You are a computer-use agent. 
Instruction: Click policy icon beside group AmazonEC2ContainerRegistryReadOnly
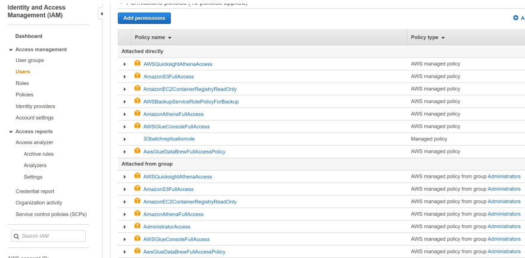[137, 201]
